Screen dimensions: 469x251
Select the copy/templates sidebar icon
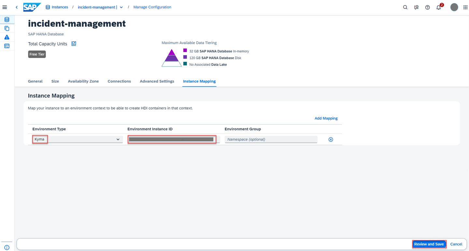pos(7,28)
